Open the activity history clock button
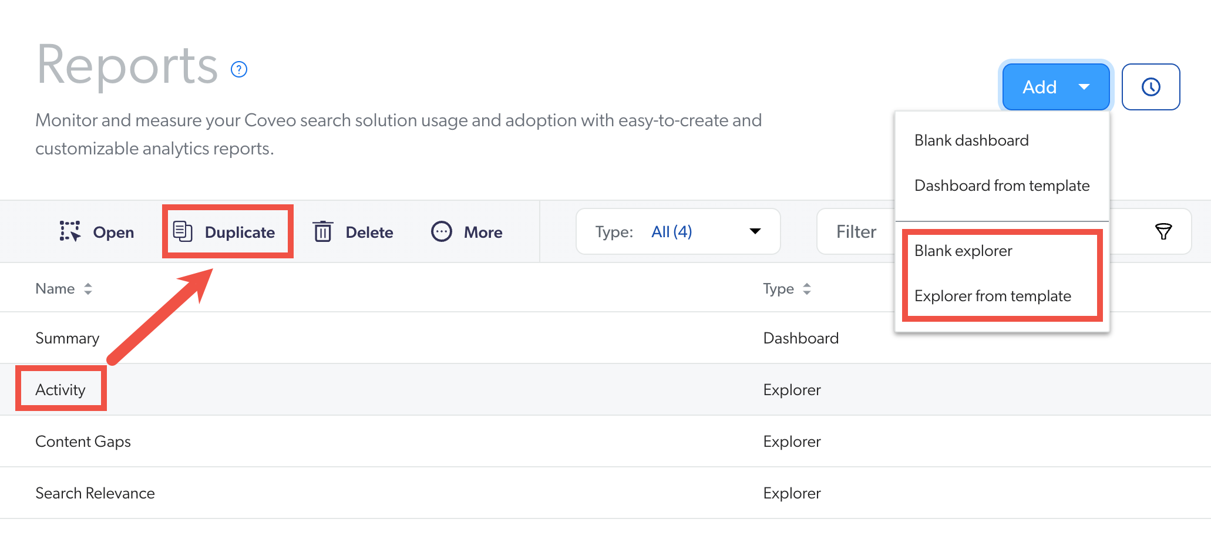 click(1151, 87)
